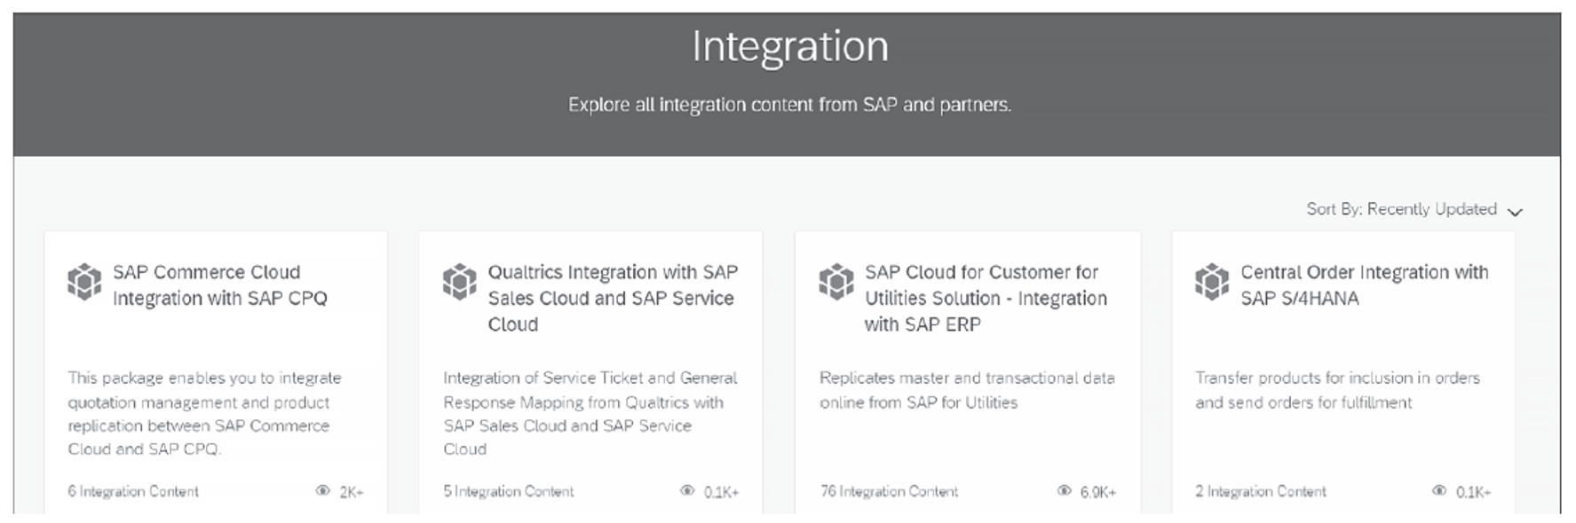Screen dimensions: 1576x523
Task: Click the chevron arrow next to Recently Updated
Action: tap(1516, 212)
